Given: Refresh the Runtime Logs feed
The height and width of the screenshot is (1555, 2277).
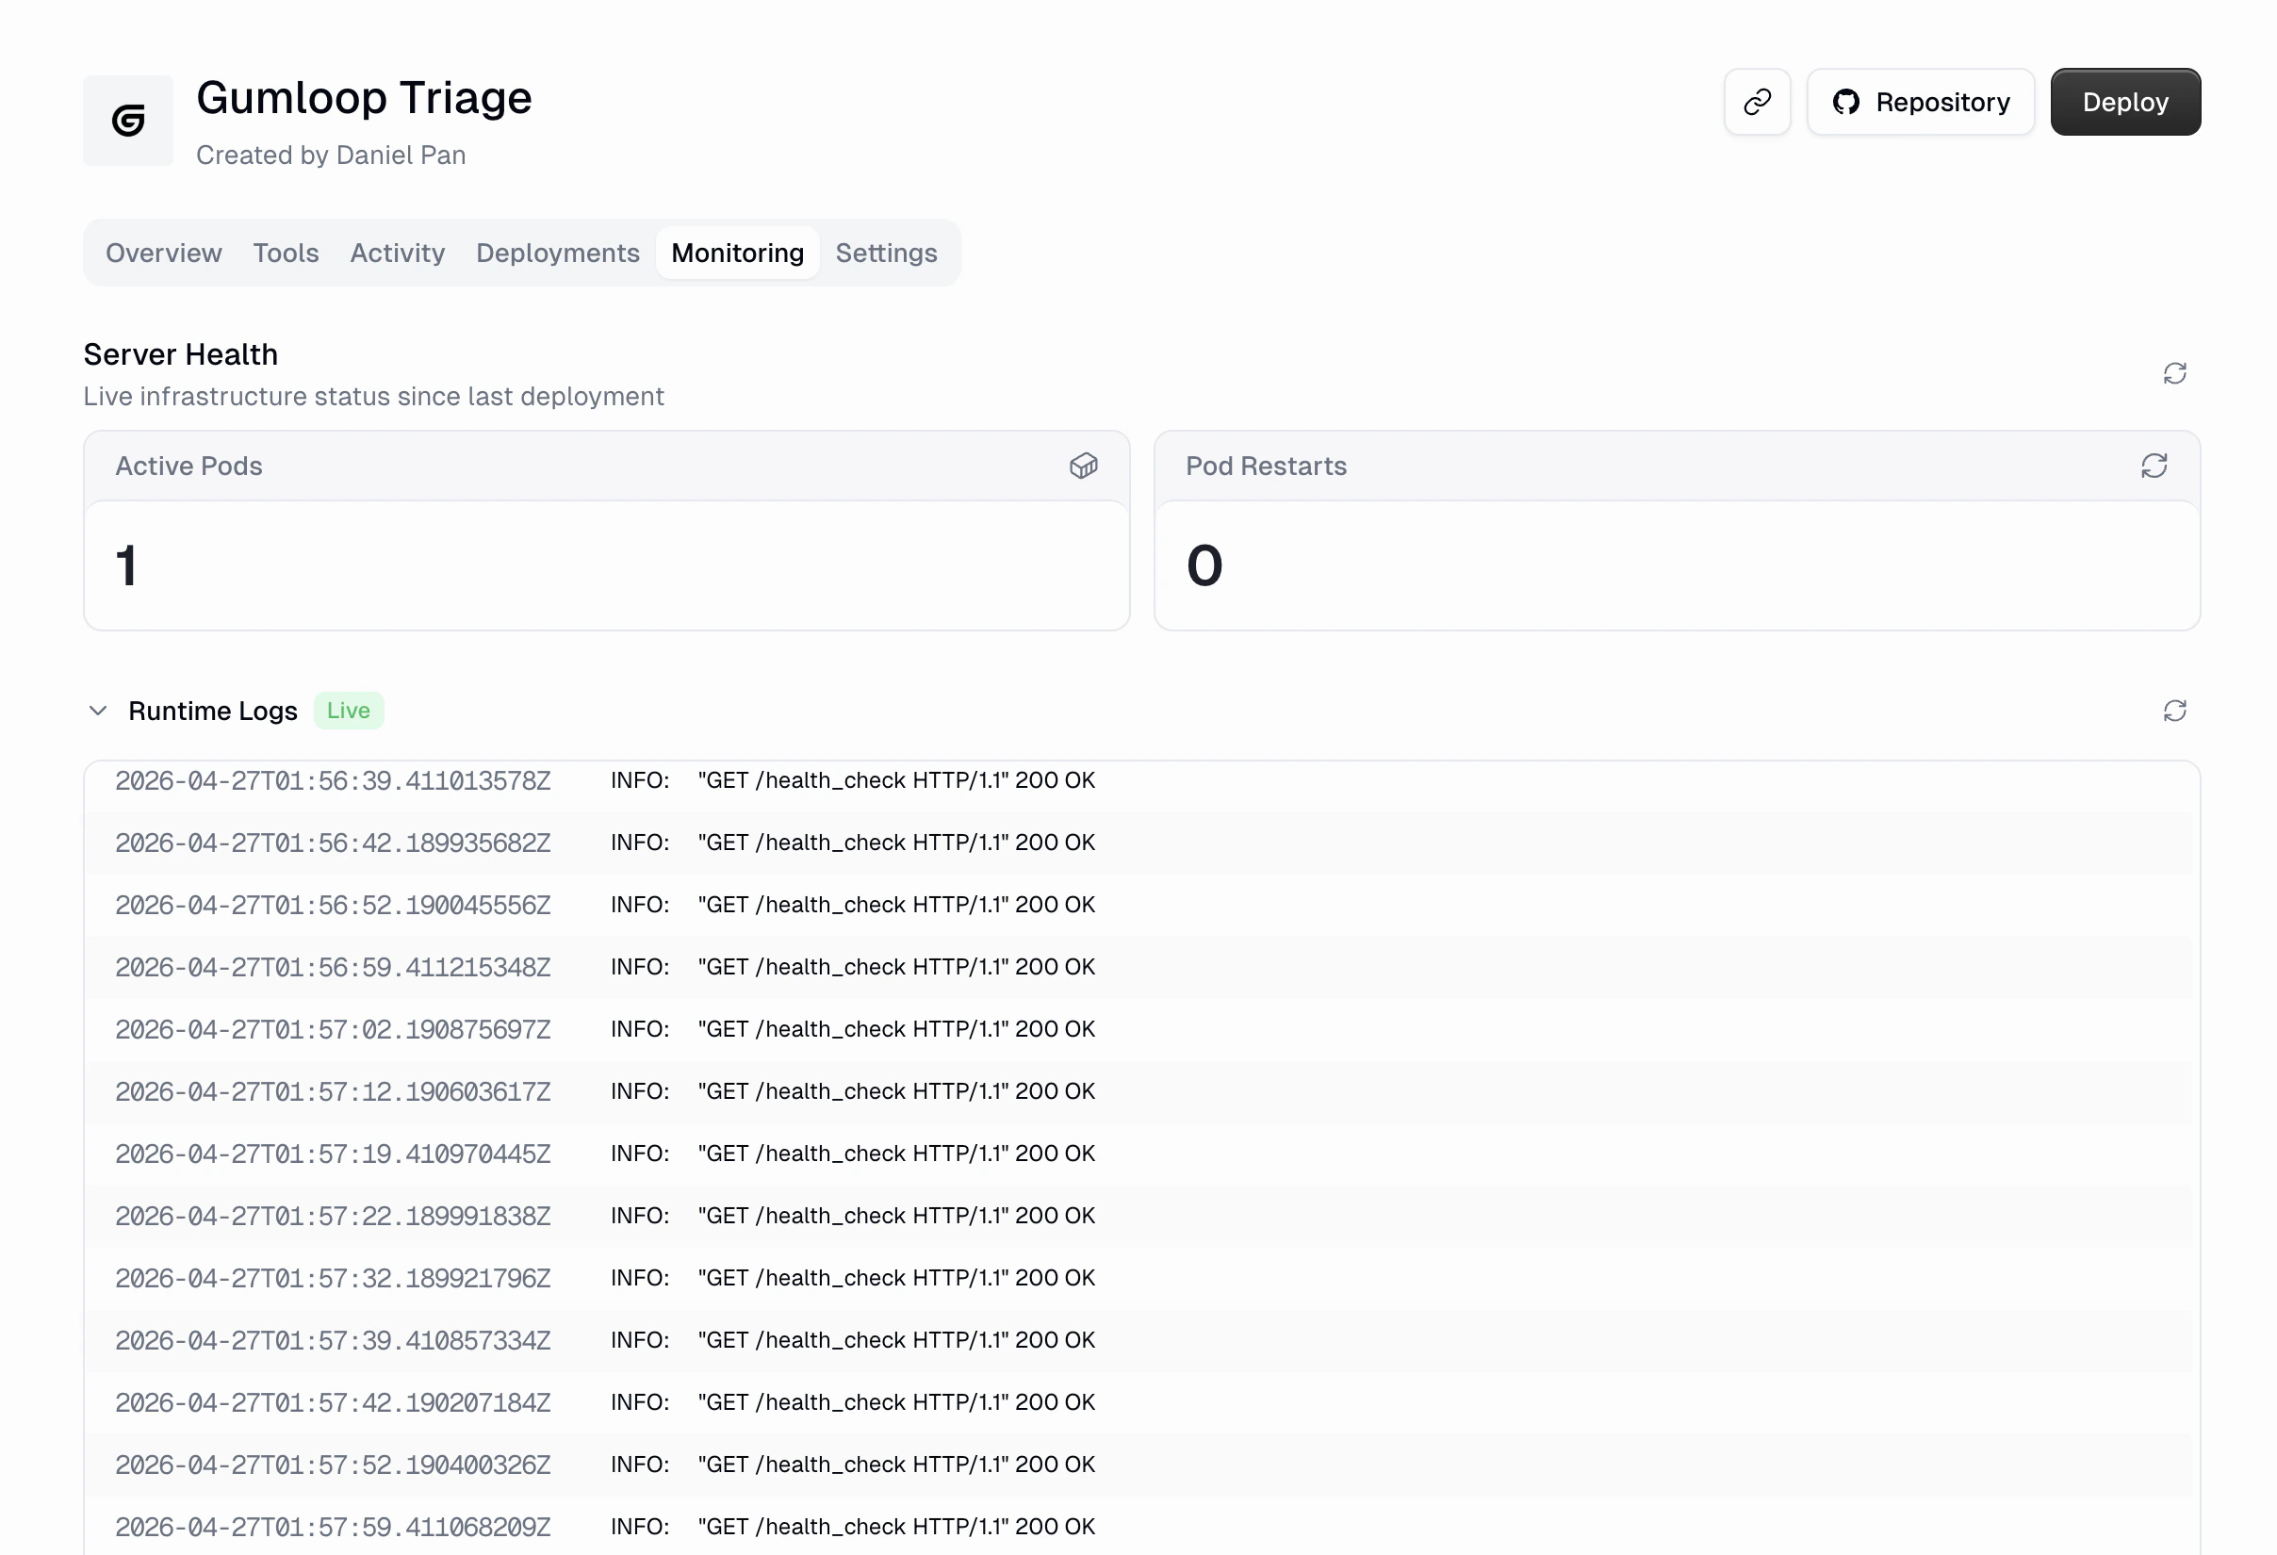Looking at the screenshot, I should pyautogui.click(x=2174, y=711).
